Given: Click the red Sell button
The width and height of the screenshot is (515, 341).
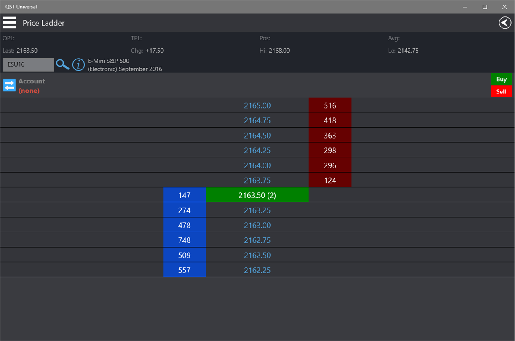Looking at the screenshot, I should pyautogui.click(x=502, y=91).
